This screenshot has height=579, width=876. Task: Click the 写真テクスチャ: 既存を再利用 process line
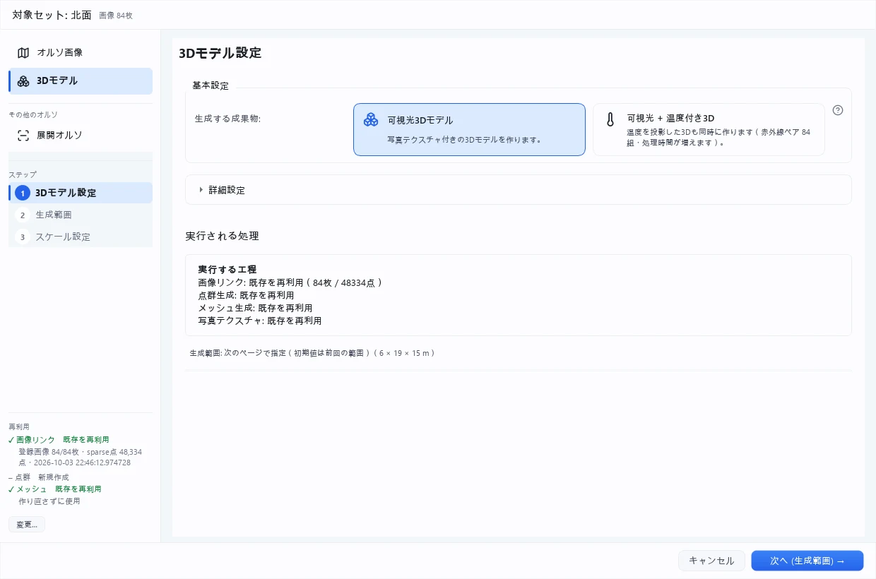[x=260, y=321]
